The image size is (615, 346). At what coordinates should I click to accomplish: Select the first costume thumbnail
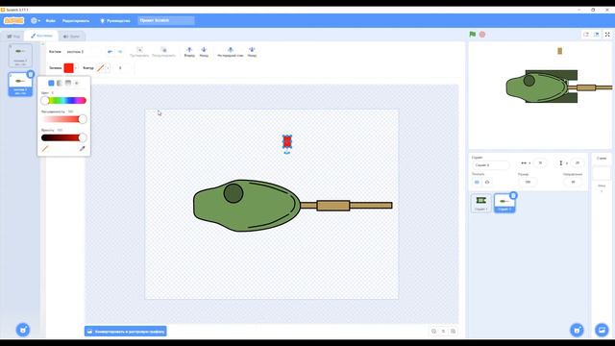(x=20, y=56)
